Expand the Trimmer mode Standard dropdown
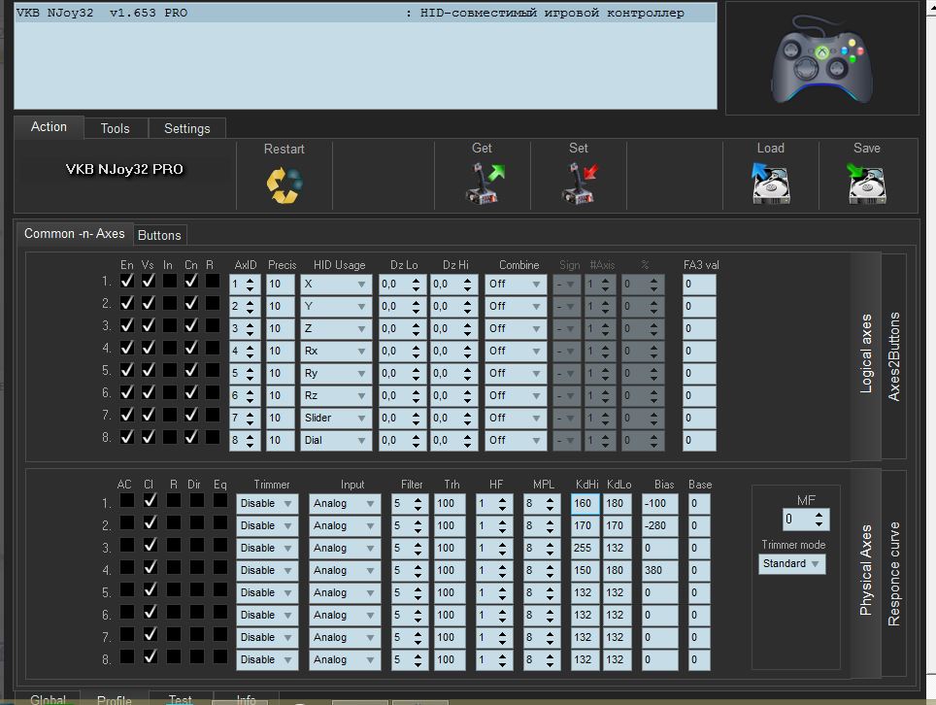The image size is (936, 705). click(791, 564)
